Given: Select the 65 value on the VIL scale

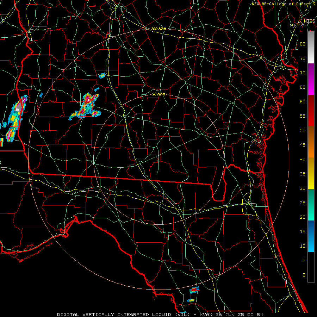Looking at the screenshot, I should point(303,87).
